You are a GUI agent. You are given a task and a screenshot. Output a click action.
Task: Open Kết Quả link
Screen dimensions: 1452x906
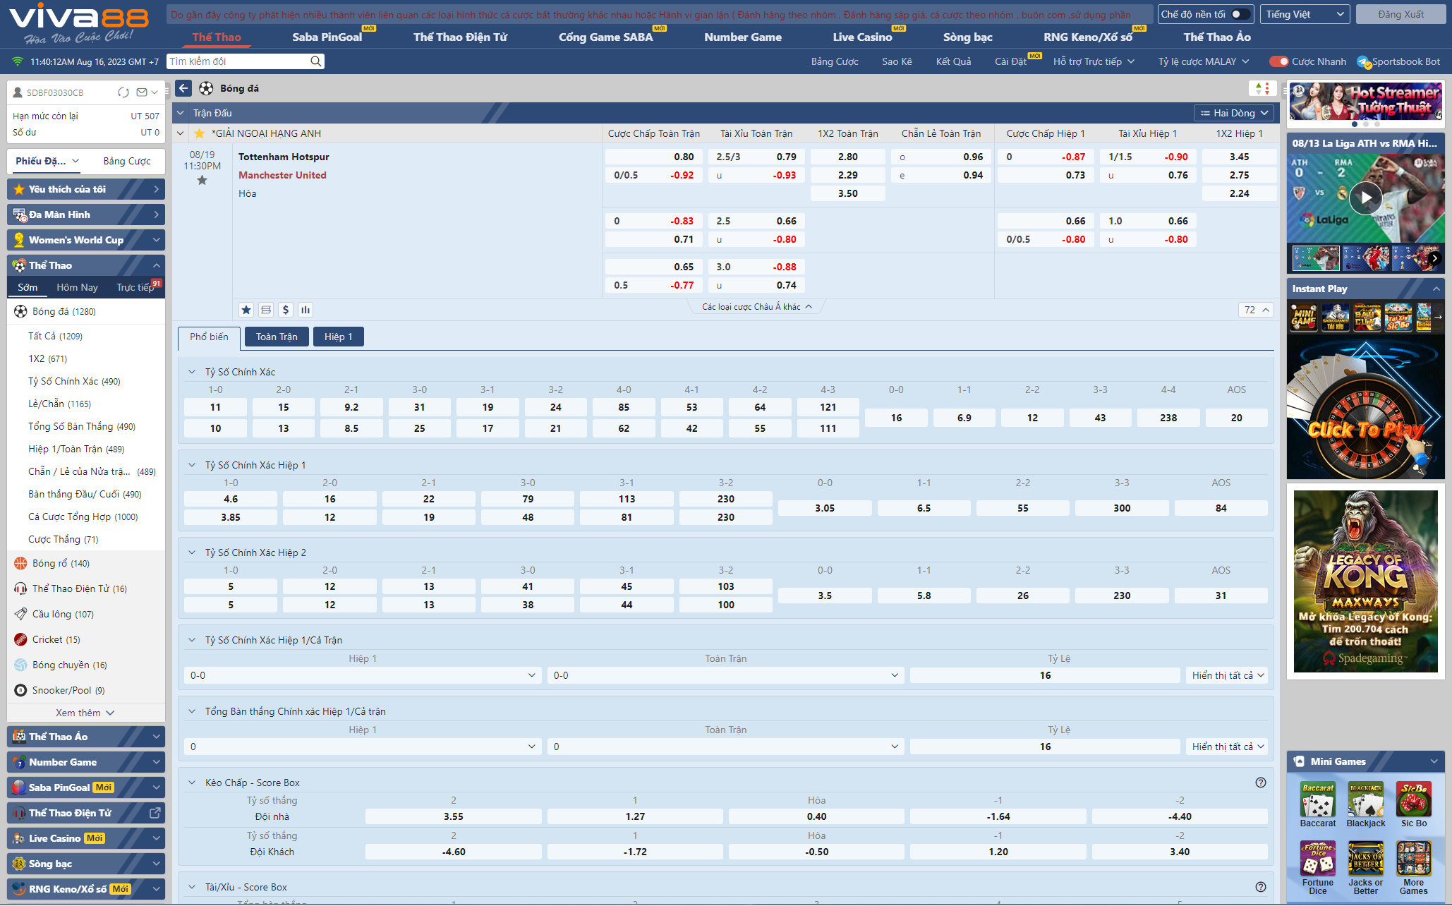[x=953, y=61]
